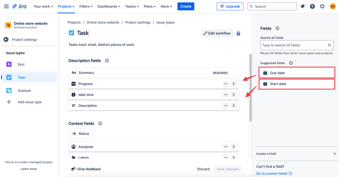339x177 pixels.
Task: Select Epic issue type in sidebar
Action: tap(21, 64)
